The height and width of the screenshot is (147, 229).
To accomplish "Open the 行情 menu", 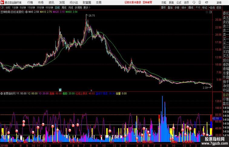I will pos(30,2).
